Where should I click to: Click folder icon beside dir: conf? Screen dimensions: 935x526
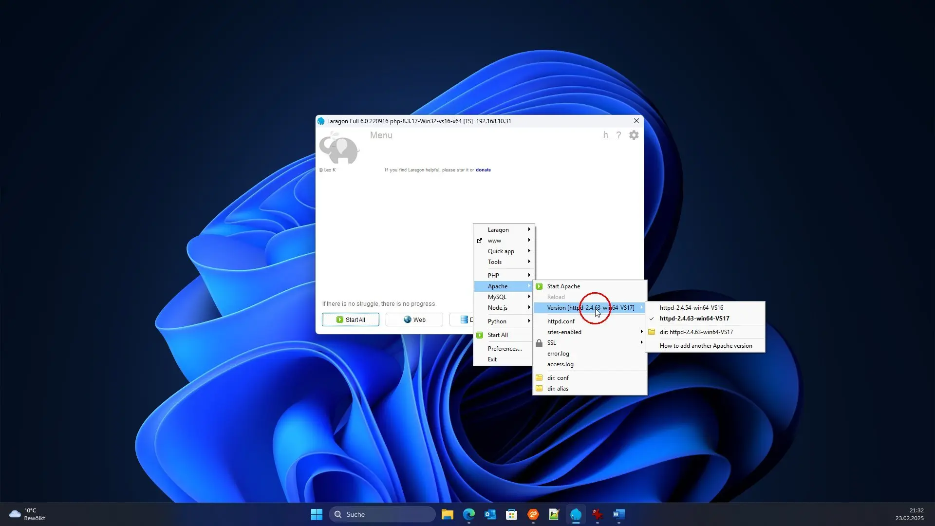(x=539, y=378)
